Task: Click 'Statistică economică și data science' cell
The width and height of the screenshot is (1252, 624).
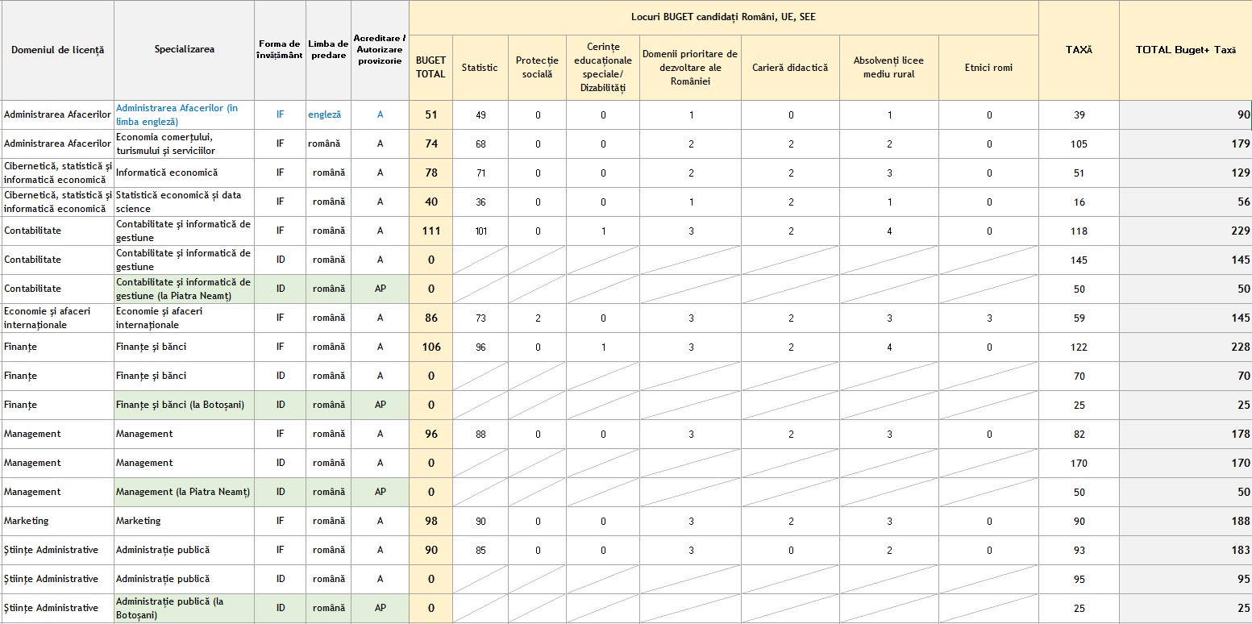Action: coord(185,202)
